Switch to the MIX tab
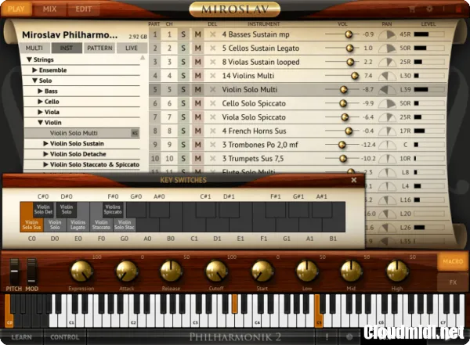The height and width of the screenshot is (345, 470). tap(49, 9)
